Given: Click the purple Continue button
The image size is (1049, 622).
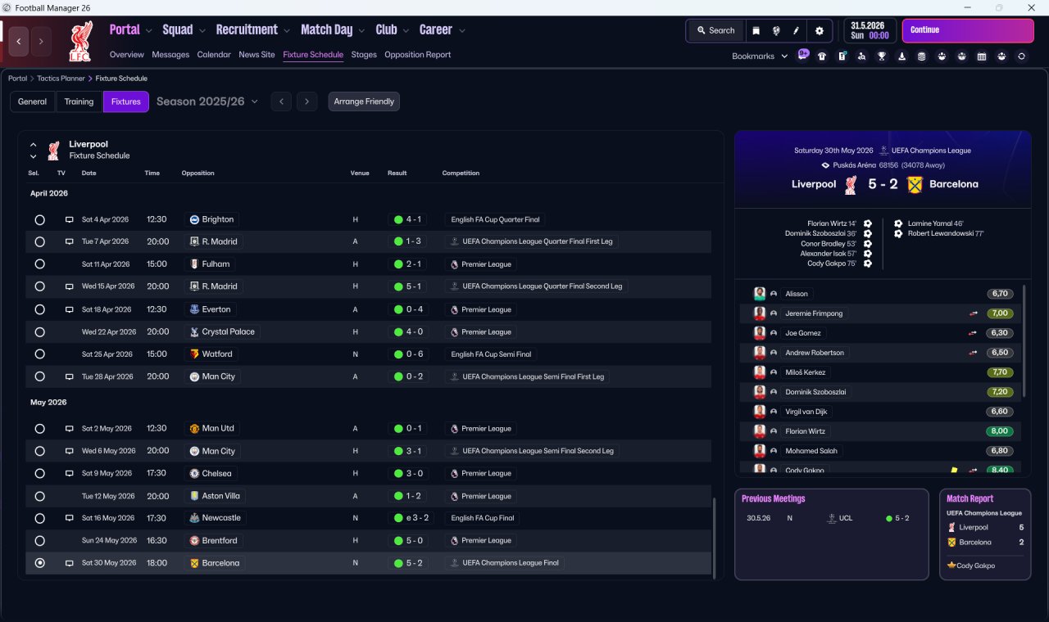Looking at the screenshot, I should pos(968,30).
